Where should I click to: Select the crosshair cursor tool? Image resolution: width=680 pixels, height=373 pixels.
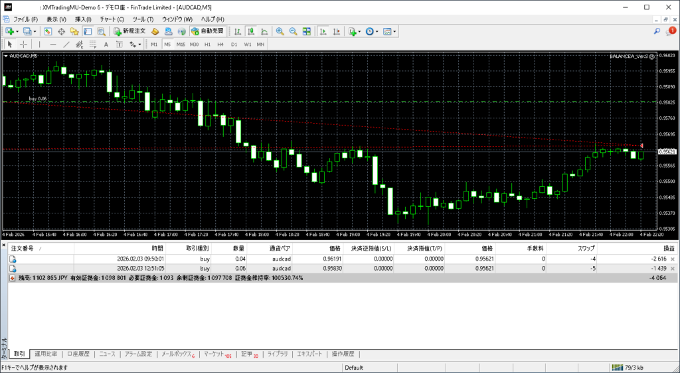point(23,44)
